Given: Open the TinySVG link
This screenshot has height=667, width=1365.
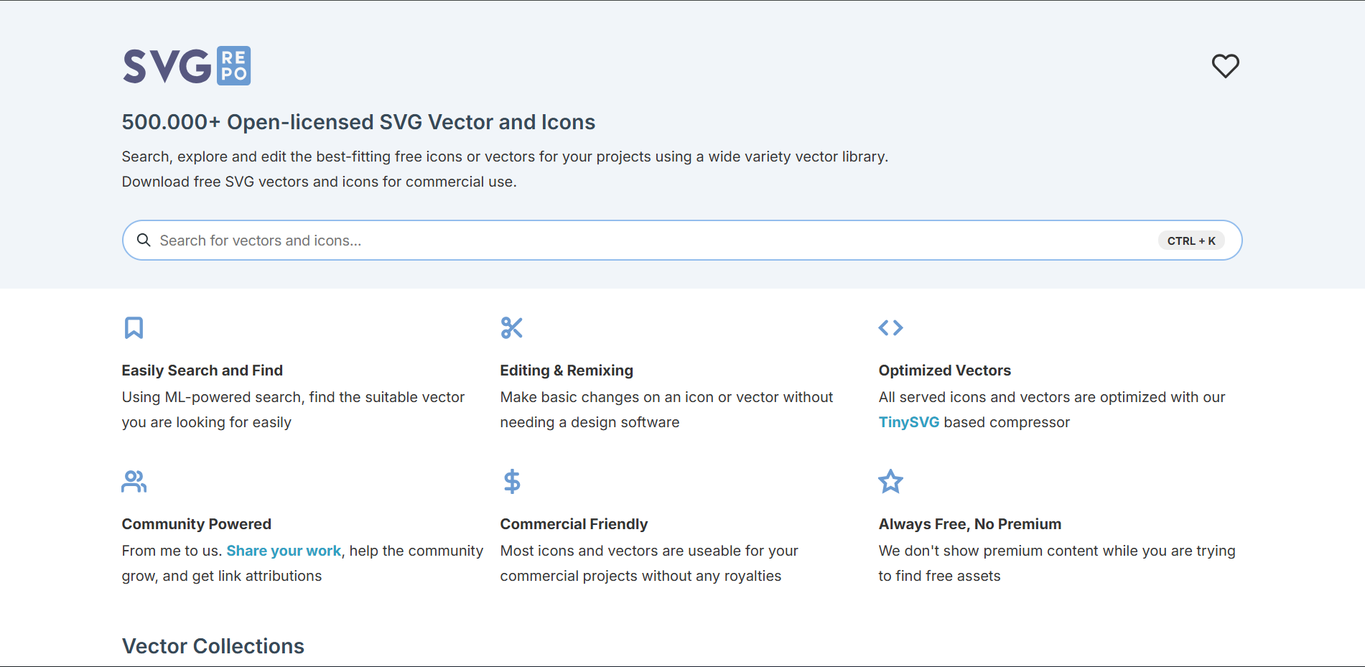Looking at the screenshot, I should 908,422.
